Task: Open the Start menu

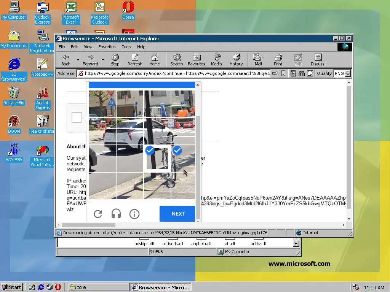Action: (x=12, y=287)
